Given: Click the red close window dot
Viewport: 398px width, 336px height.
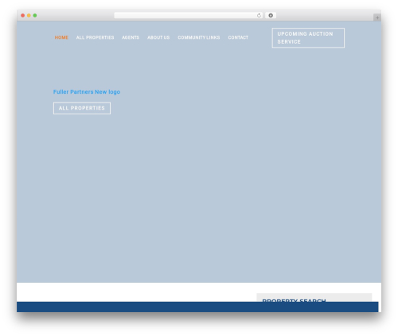Looking at the screenshot, I should [23, 16].
